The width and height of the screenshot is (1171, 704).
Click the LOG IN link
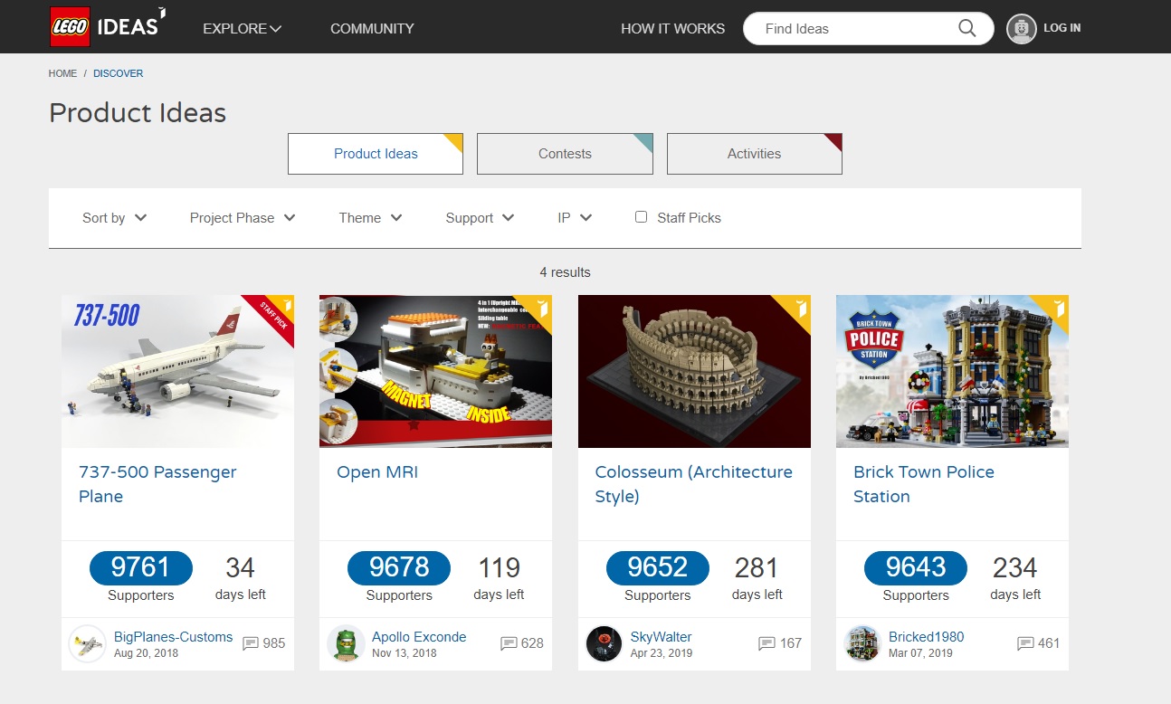click(x=1061, y=28)
